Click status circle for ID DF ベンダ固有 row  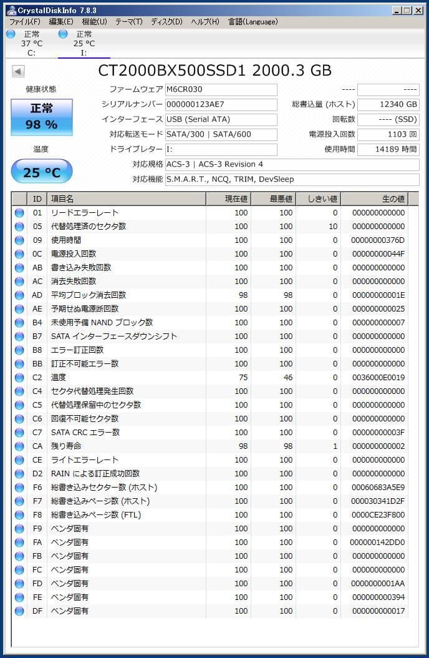[19, 611]
